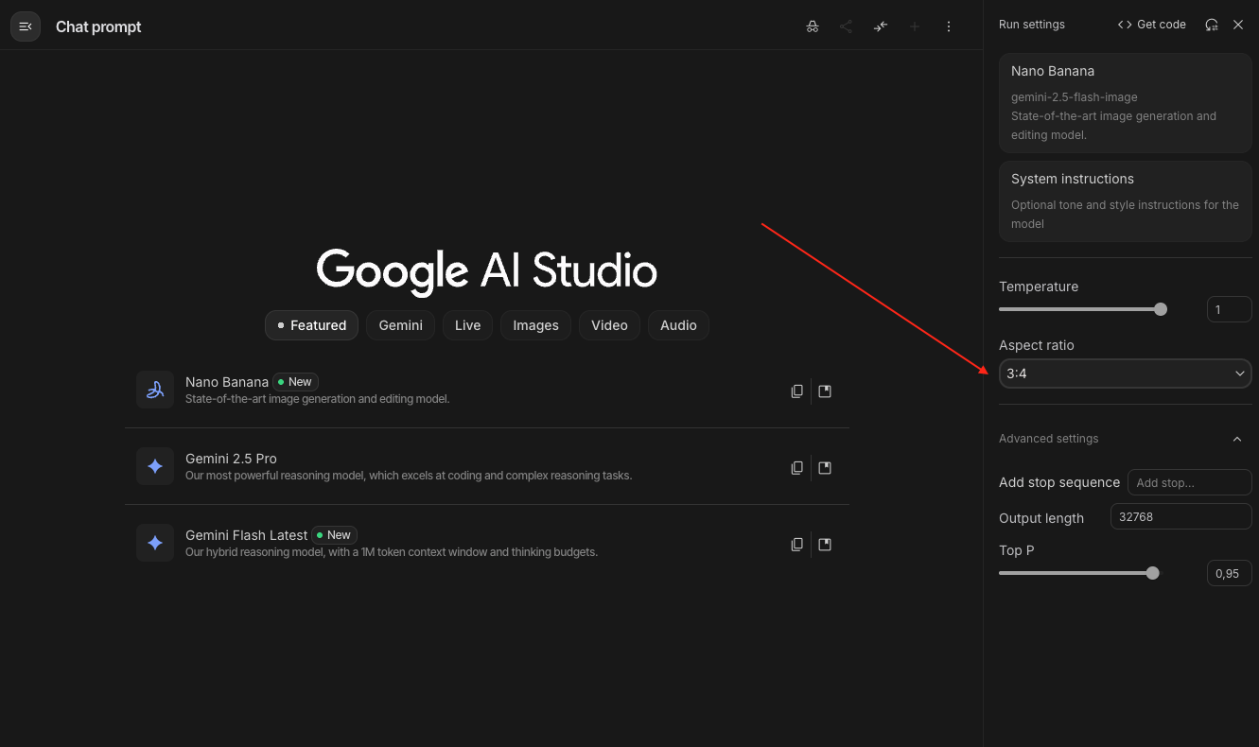
Task: Collapse the Advanced settings section
Action: [x=1236, y=439]
